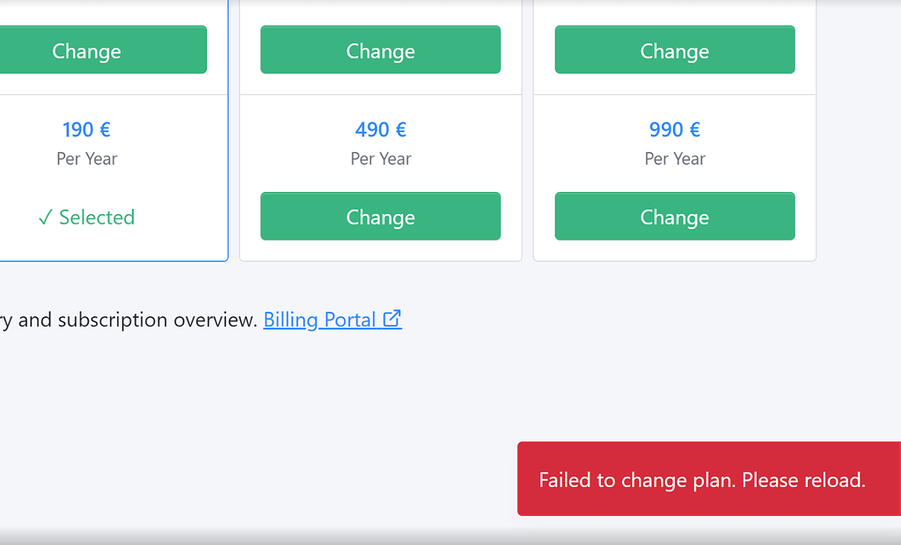
Task: Click the 990 € price label
Action: 674,129
